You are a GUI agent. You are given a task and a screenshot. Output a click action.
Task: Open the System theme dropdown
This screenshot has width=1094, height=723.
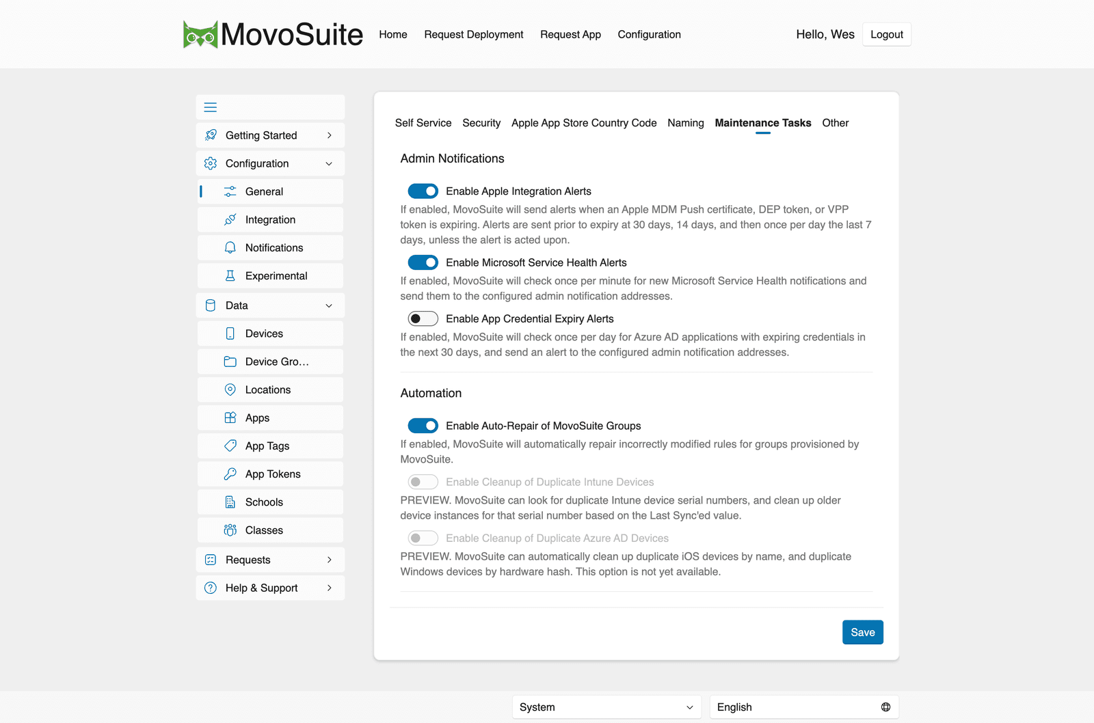tap(606, 707)
